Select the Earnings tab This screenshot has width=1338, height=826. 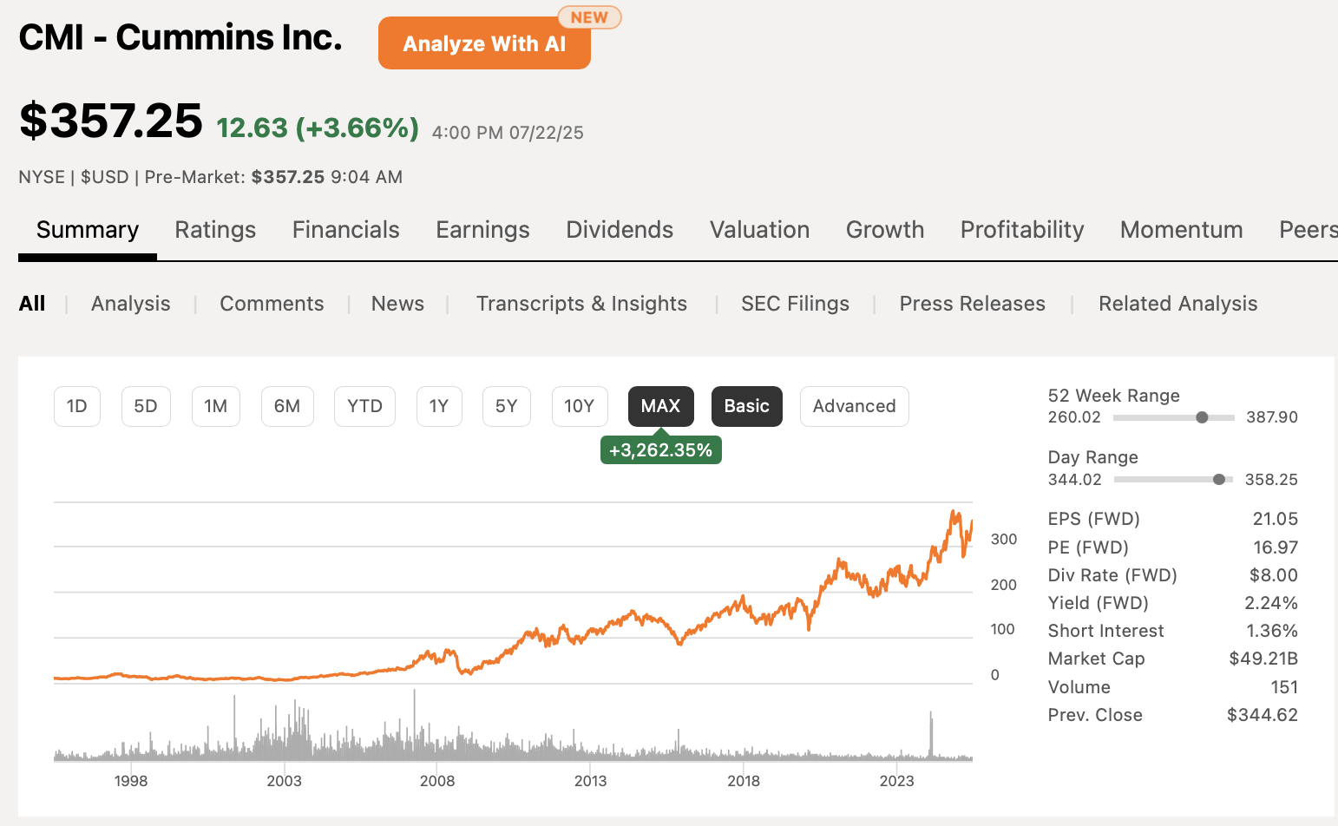(x=482, y=229)
